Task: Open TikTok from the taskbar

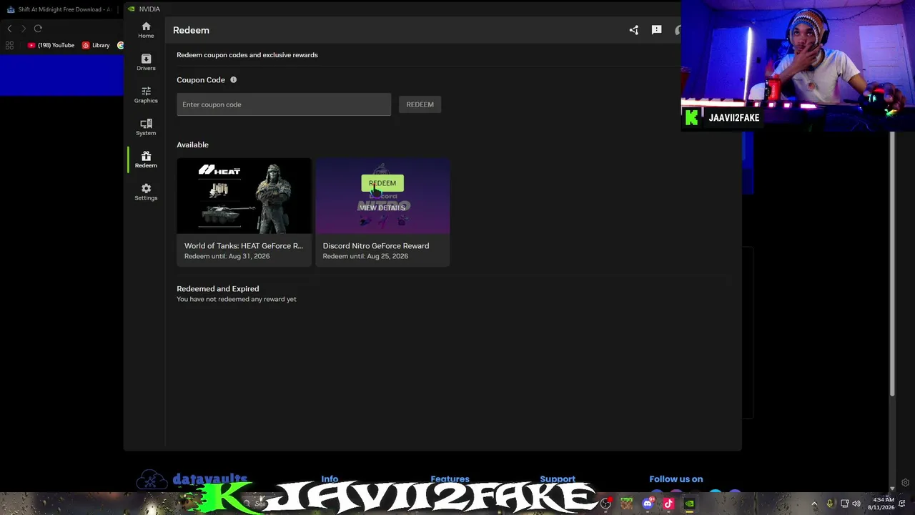Action: coord(668,504)
